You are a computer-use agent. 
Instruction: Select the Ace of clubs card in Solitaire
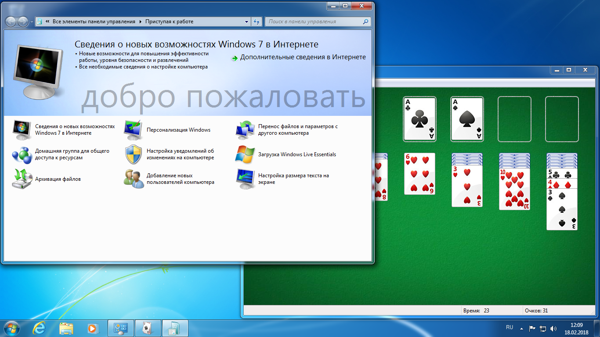click(419, 119)
